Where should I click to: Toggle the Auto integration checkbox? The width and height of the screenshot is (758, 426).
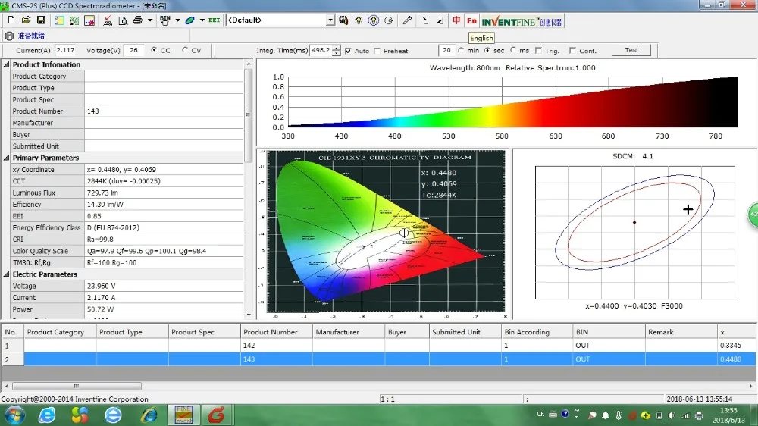click(x=348, y=51)
